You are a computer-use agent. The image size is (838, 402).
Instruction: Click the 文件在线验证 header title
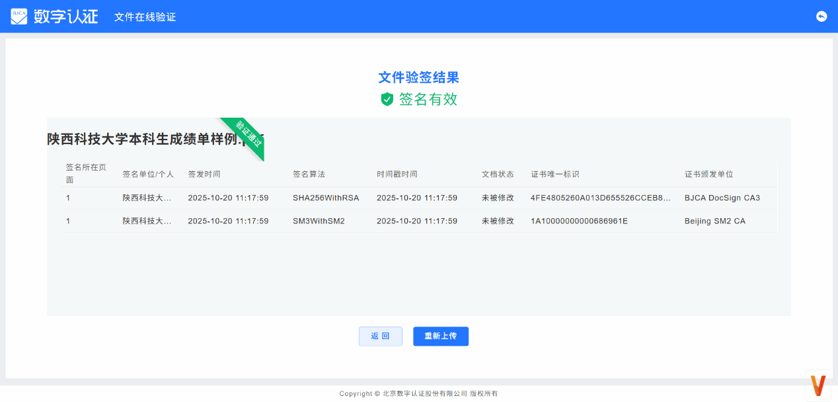point(145,17)
